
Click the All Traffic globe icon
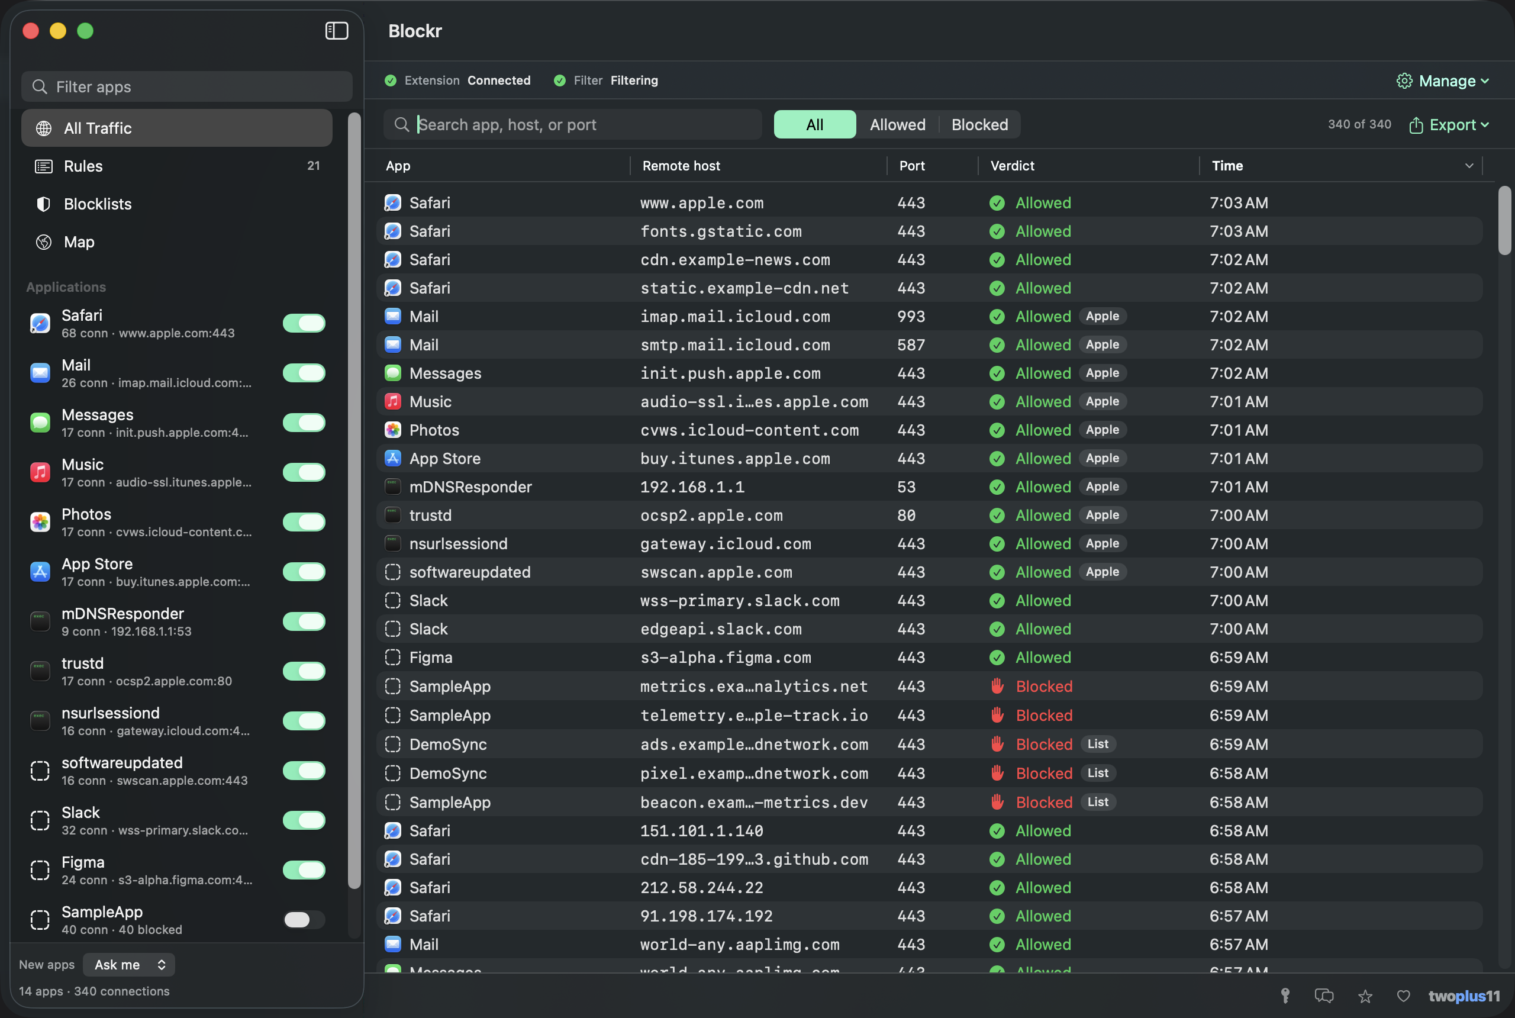click(43, 128)
